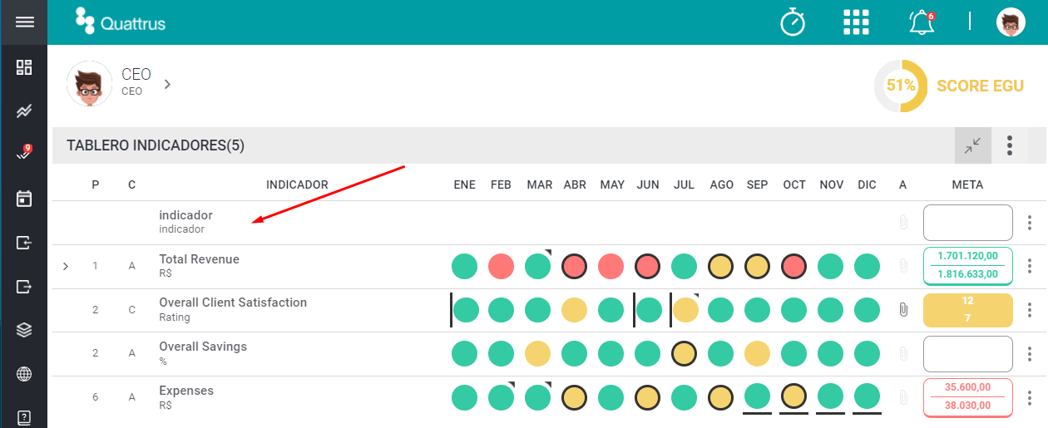This screenshot has height=428, width=1048.
Task: Open Expenses row options menu
Action: tap(1030, 397)
